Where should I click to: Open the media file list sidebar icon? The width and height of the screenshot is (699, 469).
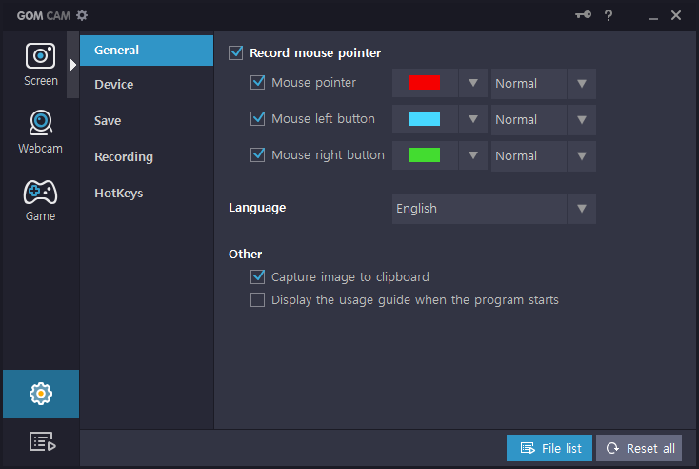[41, 441]
